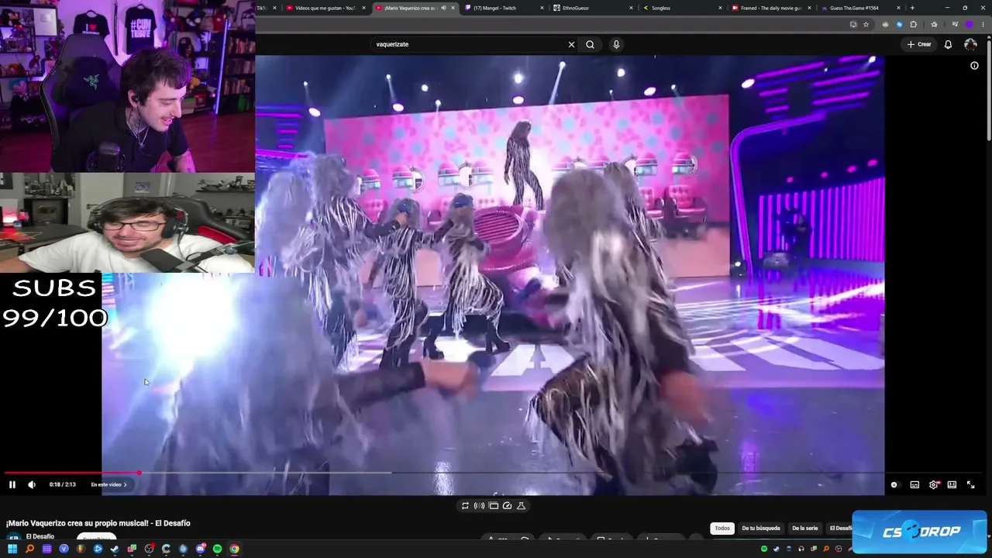This screenshot has height=558, width=992.
Task: Click the speedometer playback speed icon
Action: (x=507, y=505)
